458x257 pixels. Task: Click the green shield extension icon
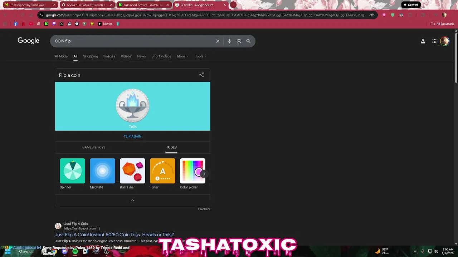[393, 15]
